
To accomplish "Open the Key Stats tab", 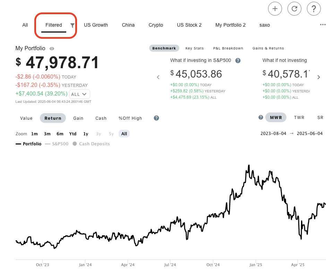I will click(195, 48).
